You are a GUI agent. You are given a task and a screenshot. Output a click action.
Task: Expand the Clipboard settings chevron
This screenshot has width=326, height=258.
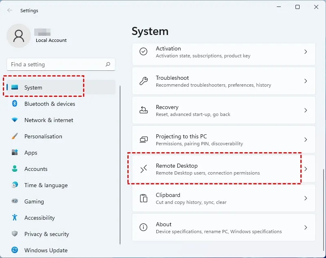pos(306,198)
